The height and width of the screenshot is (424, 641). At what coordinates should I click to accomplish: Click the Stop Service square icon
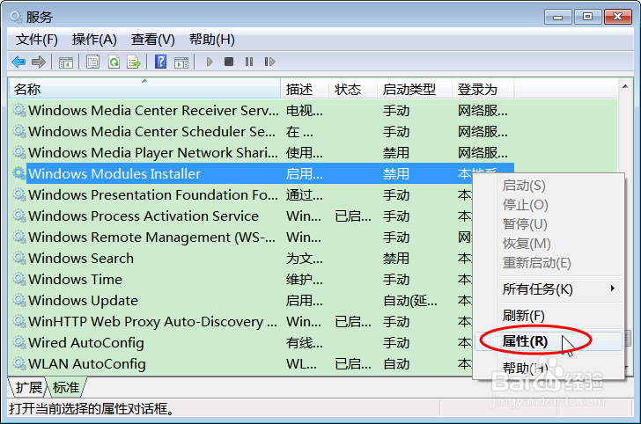click(229, 62)
